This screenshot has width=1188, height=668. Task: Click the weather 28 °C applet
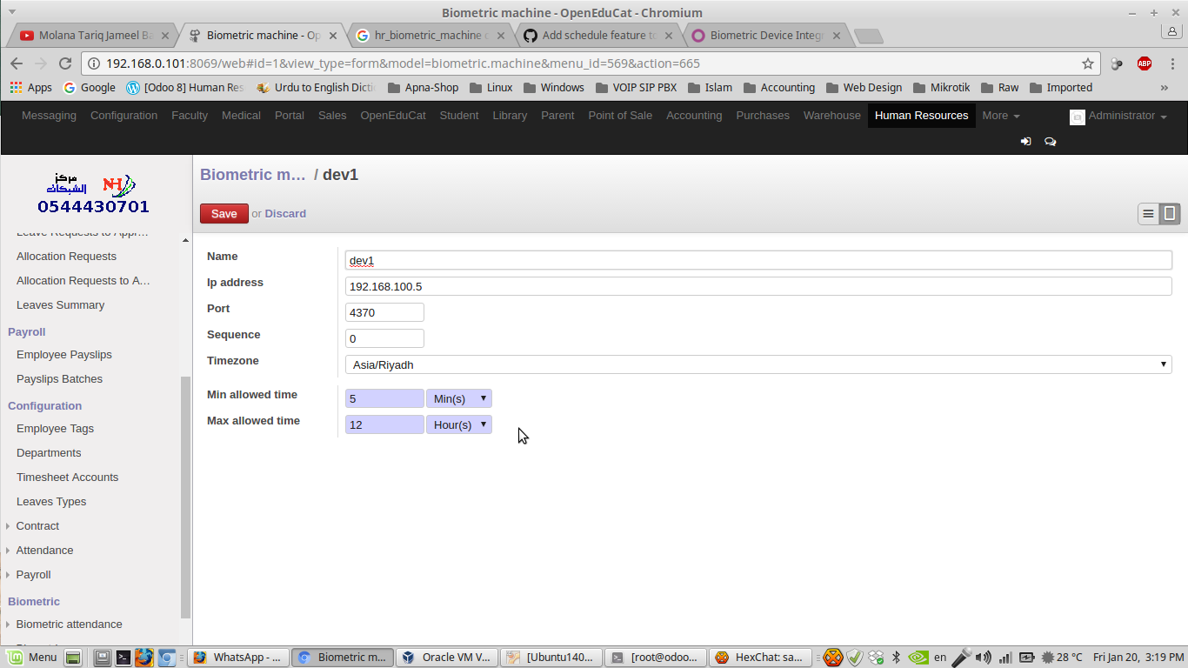pyautogui.click(x=1062, y=658)
